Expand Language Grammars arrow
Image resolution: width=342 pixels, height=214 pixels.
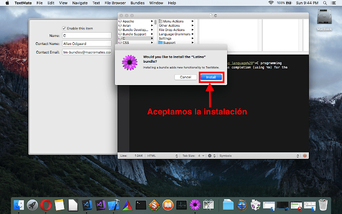coord(192,34)
